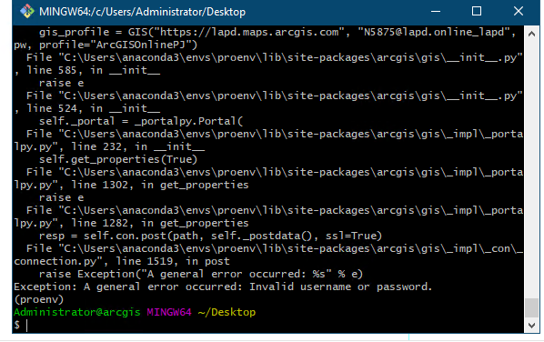
Task: Click the https://lapd.maps.arcgis.com URL text
Action: tap(249, 32)
